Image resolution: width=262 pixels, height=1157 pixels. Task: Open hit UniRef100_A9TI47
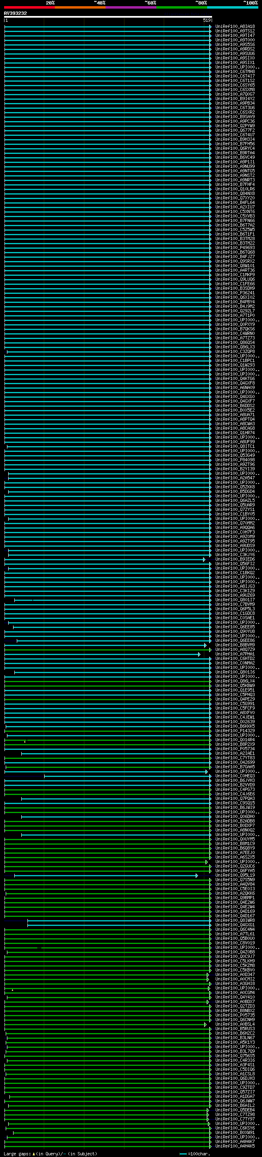pos(235,35)
